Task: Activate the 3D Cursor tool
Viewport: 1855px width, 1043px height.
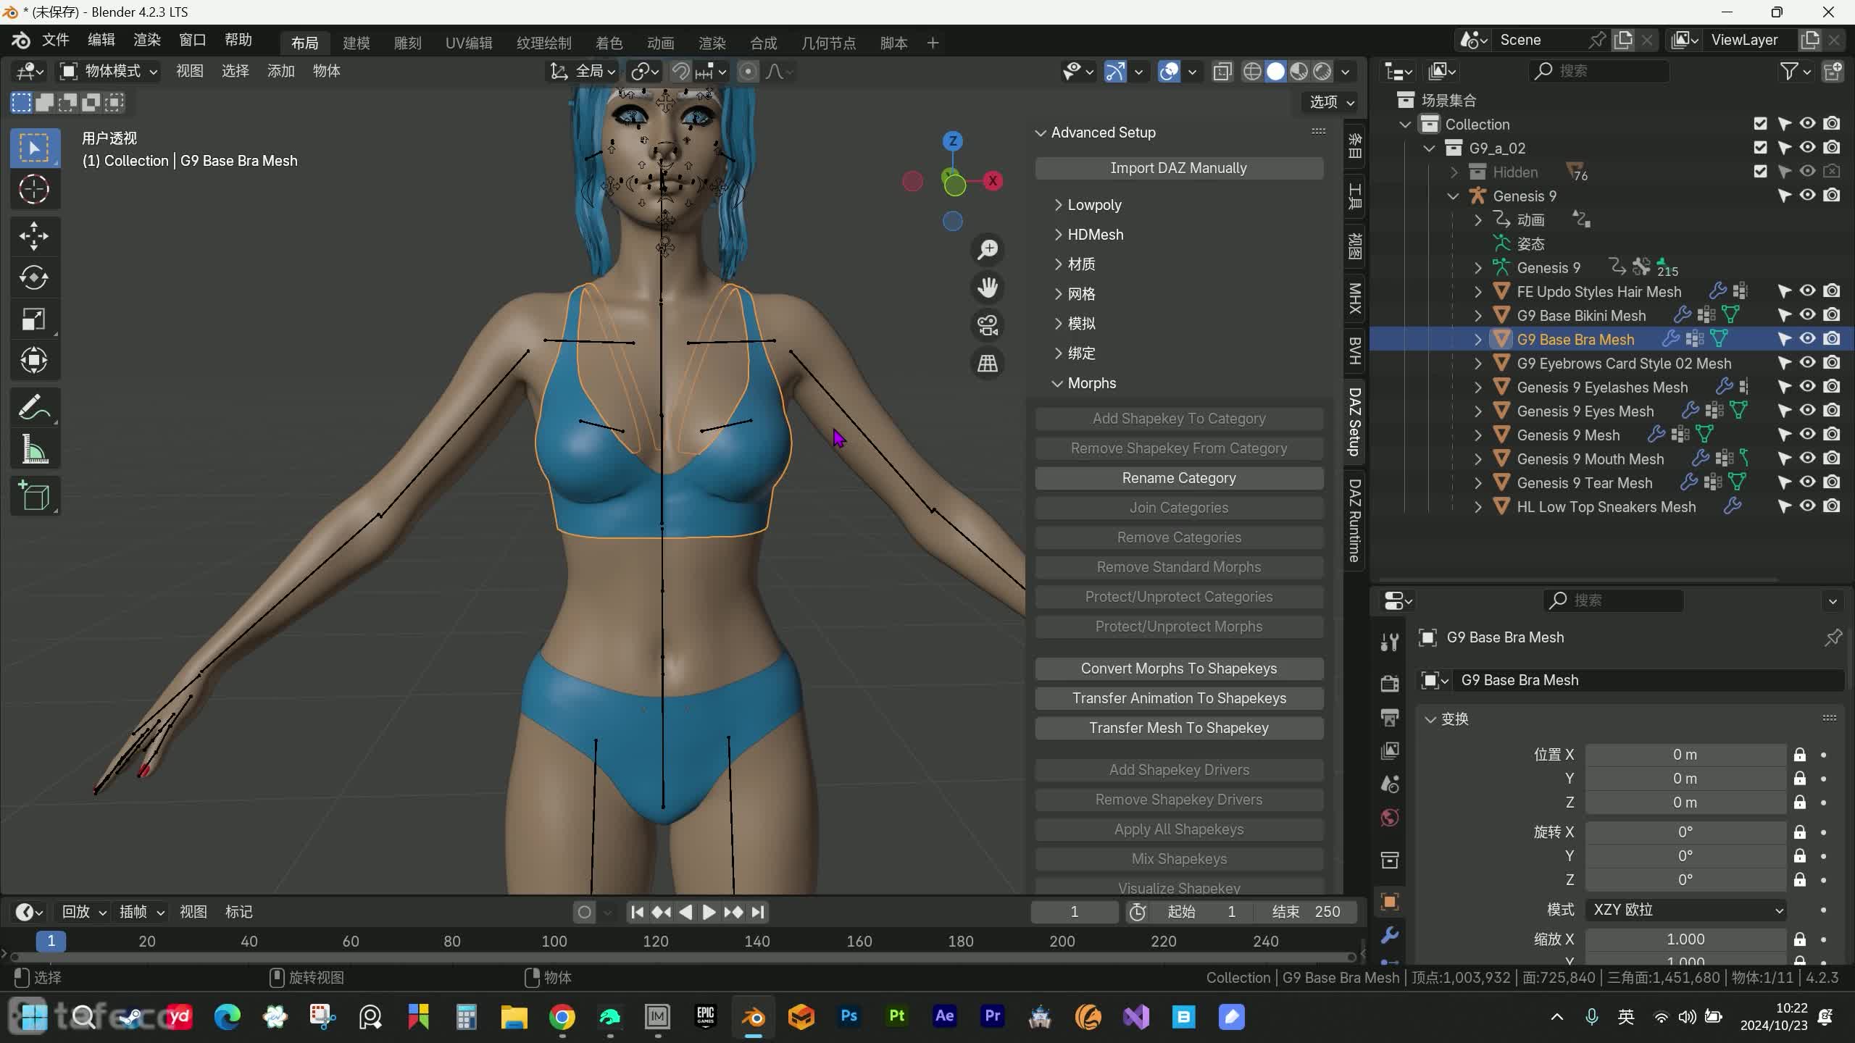Action: point(34,190)
